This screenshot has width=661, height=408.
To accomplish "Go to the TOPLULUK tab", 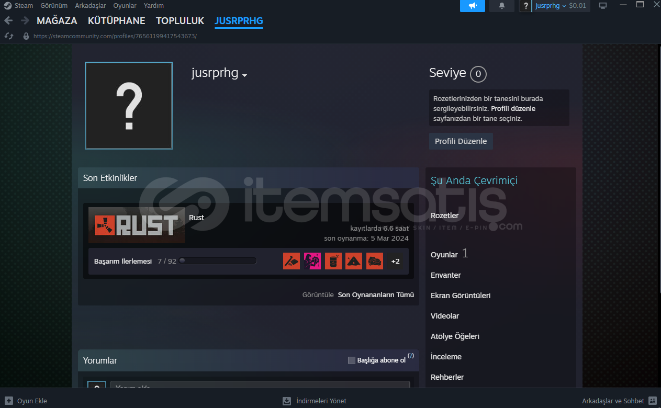I will pos(180,21).
